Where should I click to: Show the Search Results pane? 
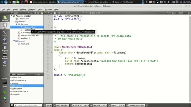click(x=61, y=105)
